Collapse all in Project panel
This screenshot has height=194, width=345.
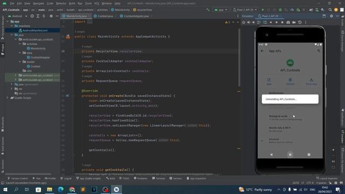(x=44, y=16)
